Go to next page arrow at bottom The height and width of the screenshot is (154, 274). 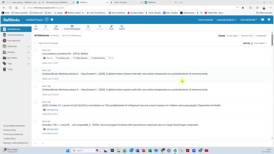click(x=43, y=144)
